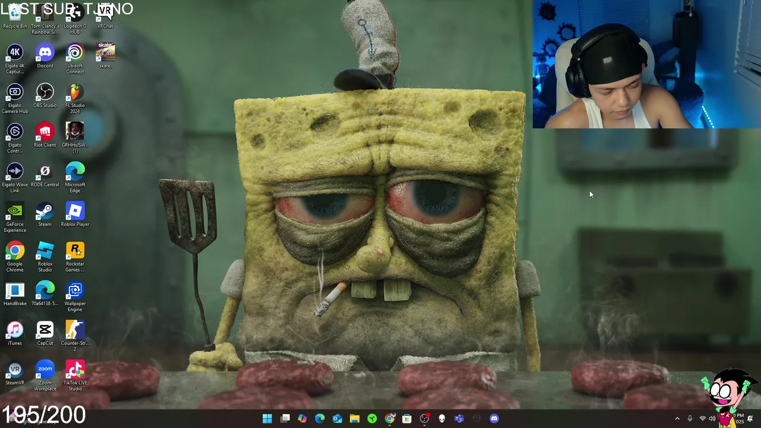This screenshot has width=761, height=428.
Task: Select the skate. game shortcut
Action: 105,55
